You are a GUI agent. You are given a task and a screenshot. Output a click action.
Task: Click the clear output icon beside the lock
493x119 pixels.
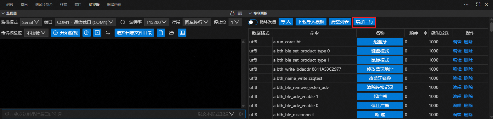(240, 13)
